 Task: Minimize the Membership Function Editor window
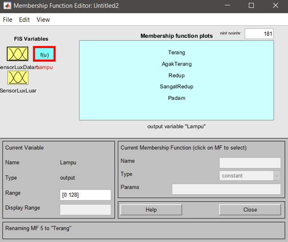click(x=228, y=5)
